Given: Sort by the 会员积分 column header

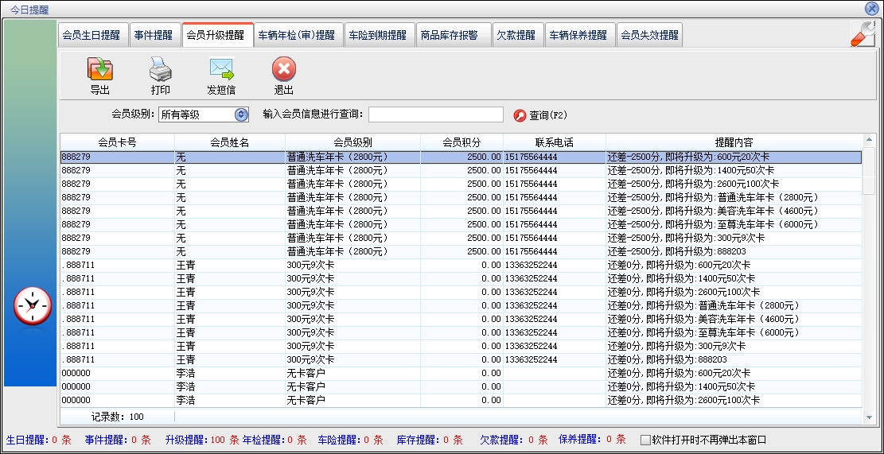Looking at the screenshot, I should click(461, 142).
